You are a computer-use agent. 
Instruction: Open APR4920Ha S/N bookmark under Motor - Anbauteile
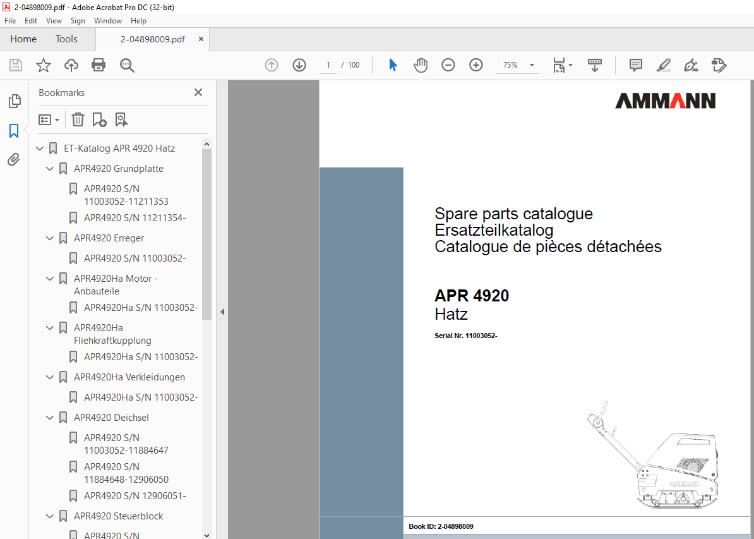[141, 308]
